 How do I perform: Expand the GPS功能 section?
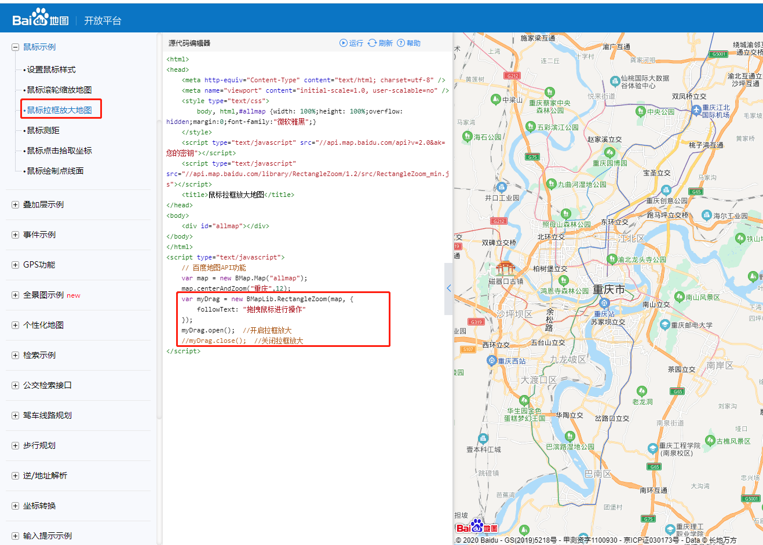(16, 265)
